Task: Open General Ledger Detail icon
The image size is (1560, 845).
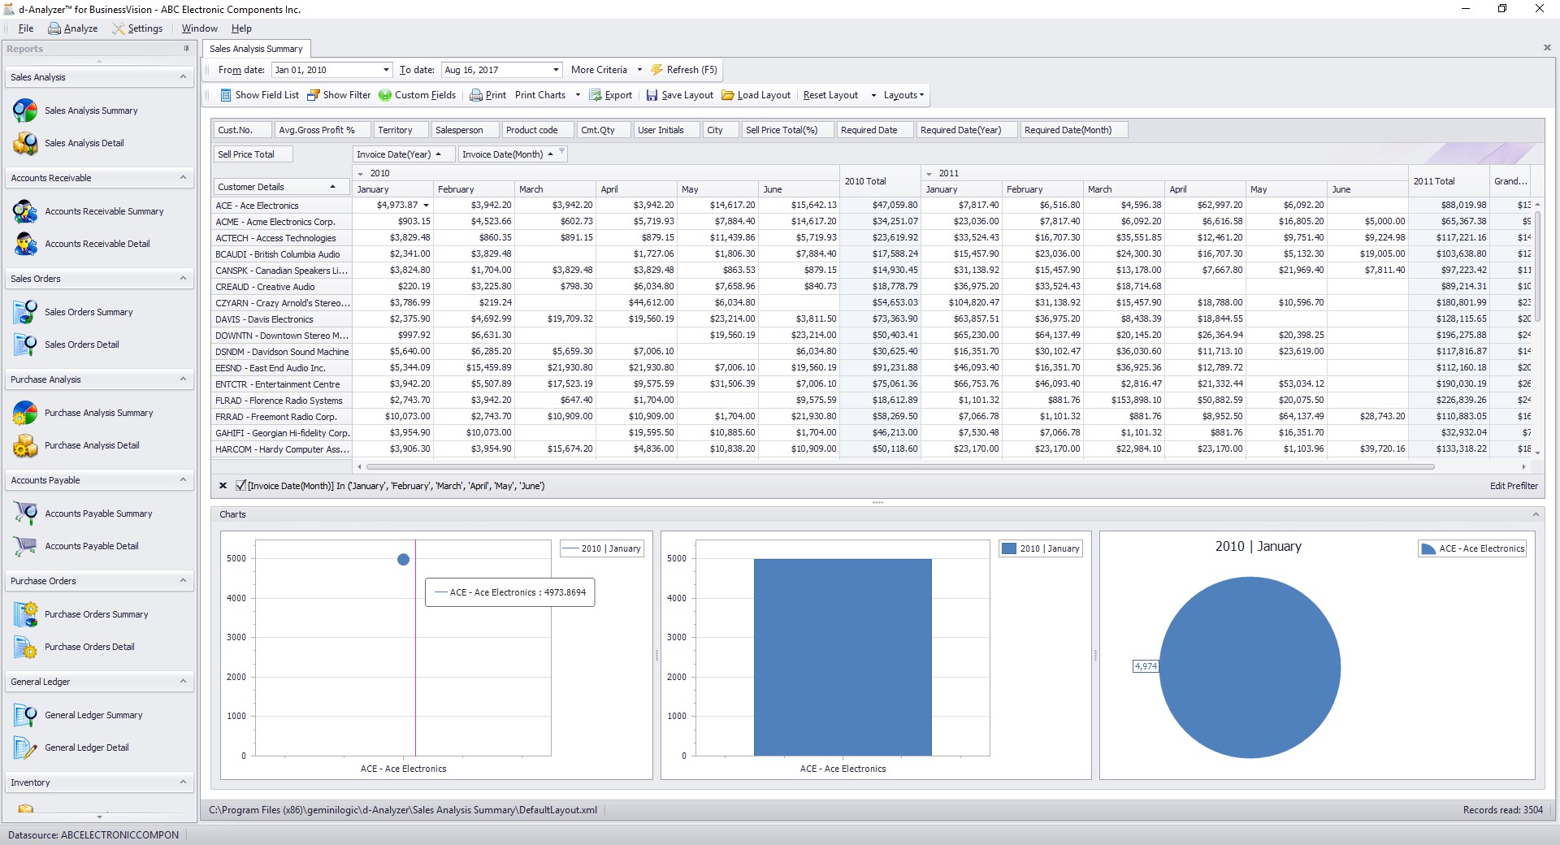Action: click(25, 747)
